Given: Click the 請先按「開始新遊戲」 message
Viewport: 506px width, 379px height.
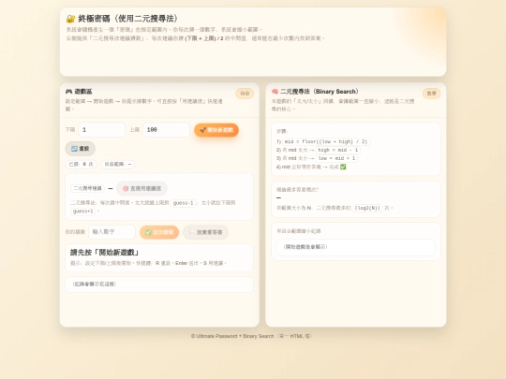Looking at the screenshot, I should tap(105, 253).
